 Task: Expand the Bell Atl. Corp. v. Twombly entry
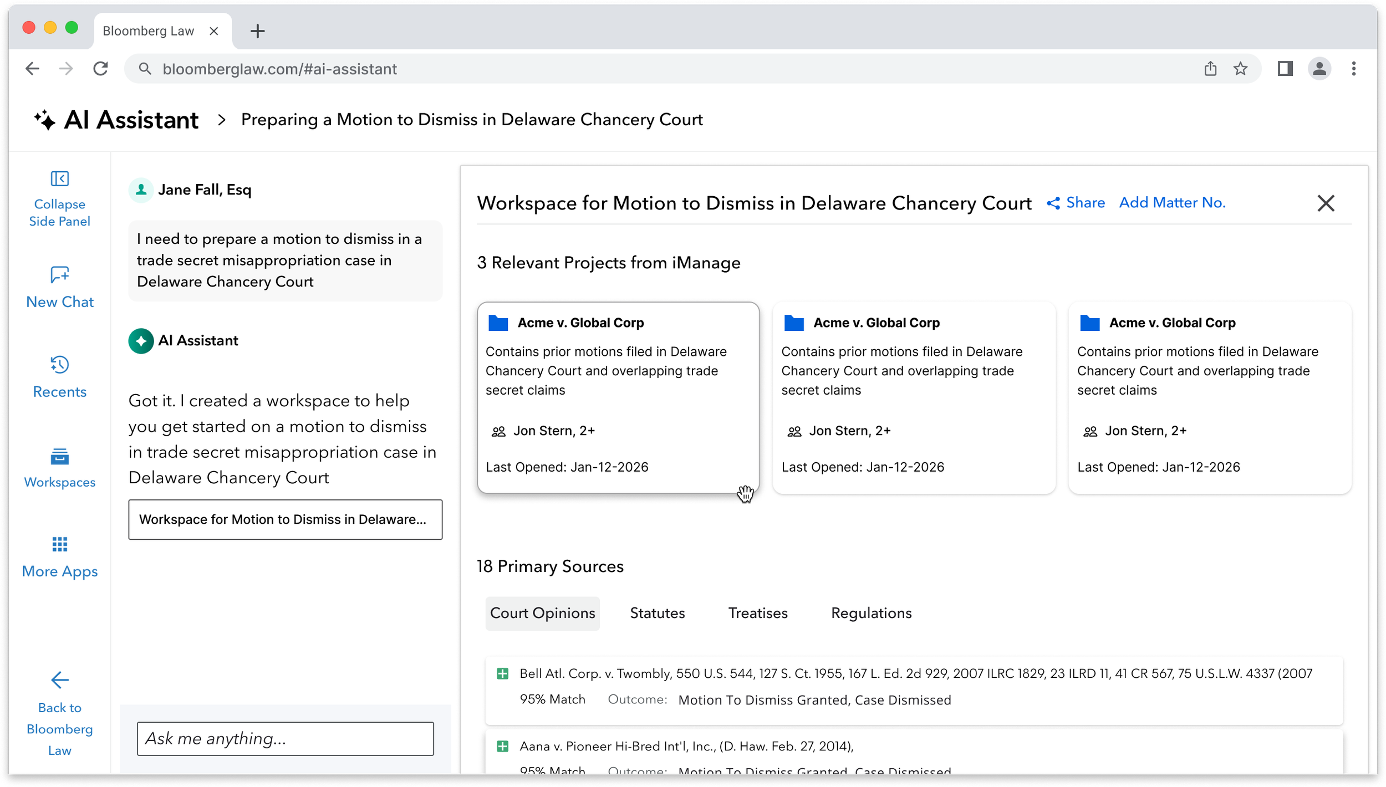[x=502, y=673]
